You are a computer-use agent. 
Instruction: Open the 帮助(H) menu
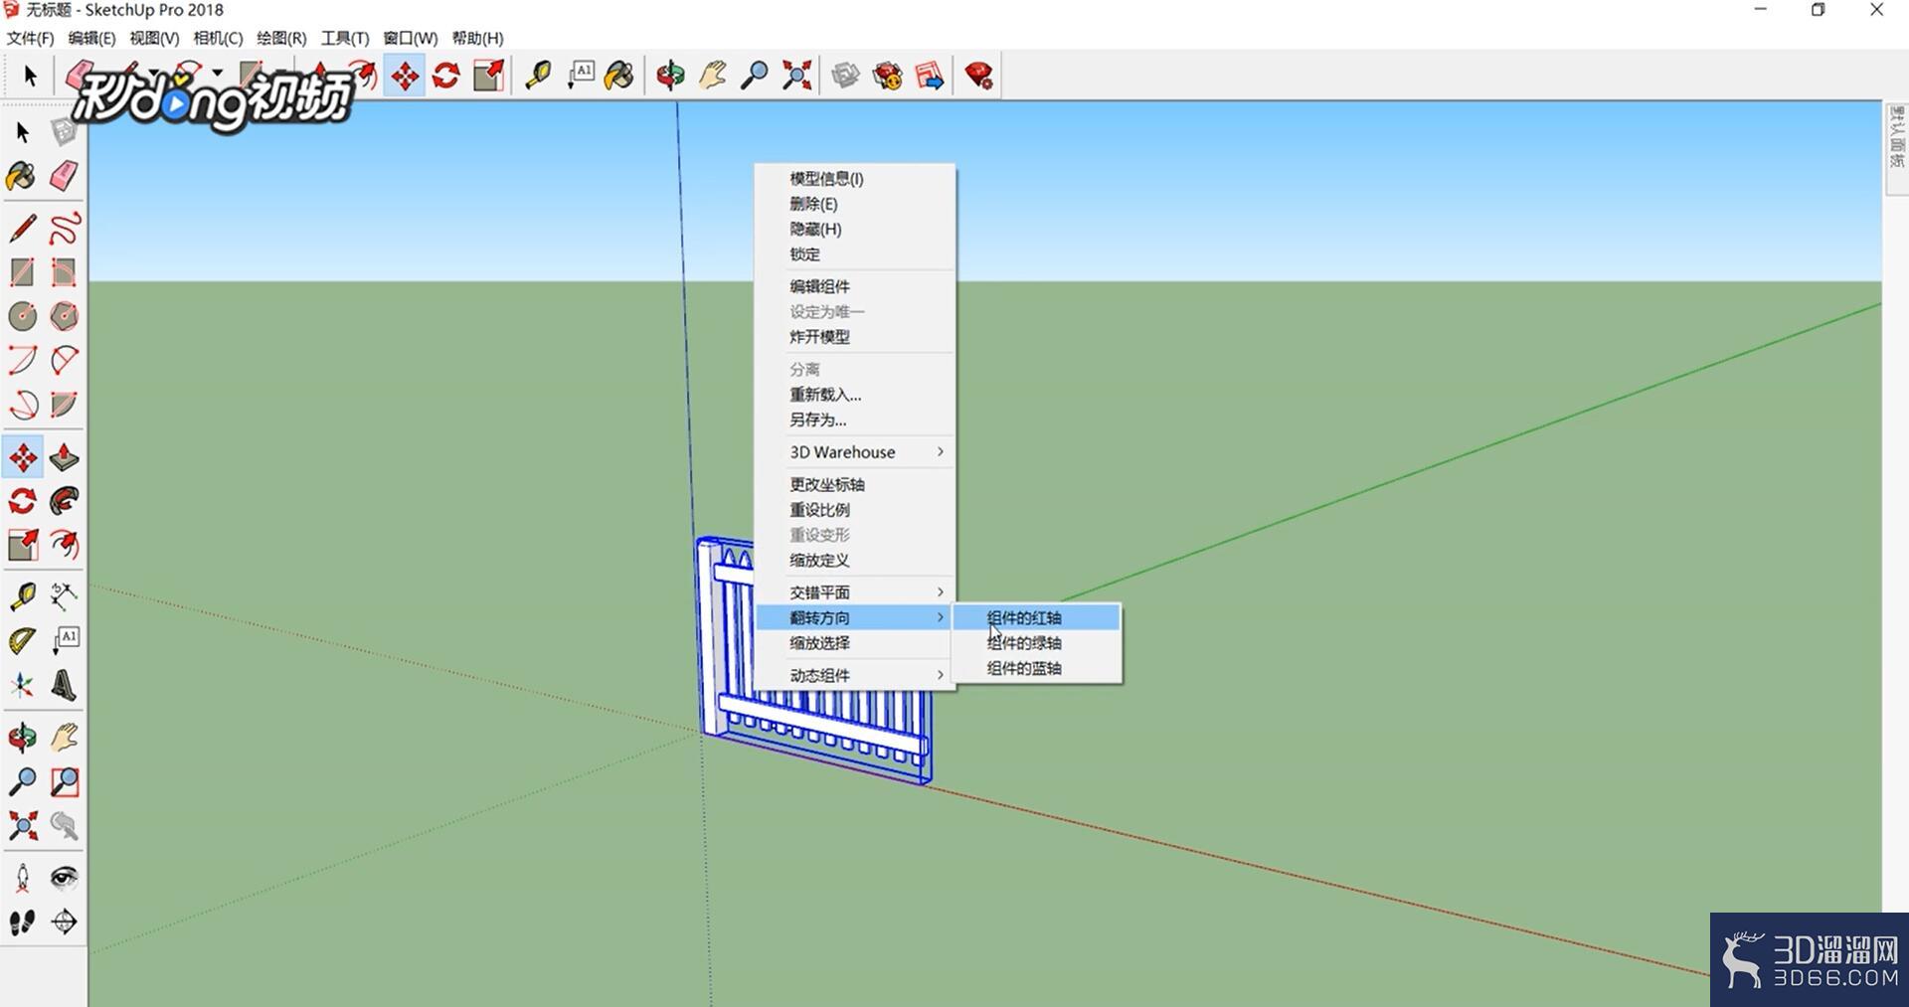point(477,38)
